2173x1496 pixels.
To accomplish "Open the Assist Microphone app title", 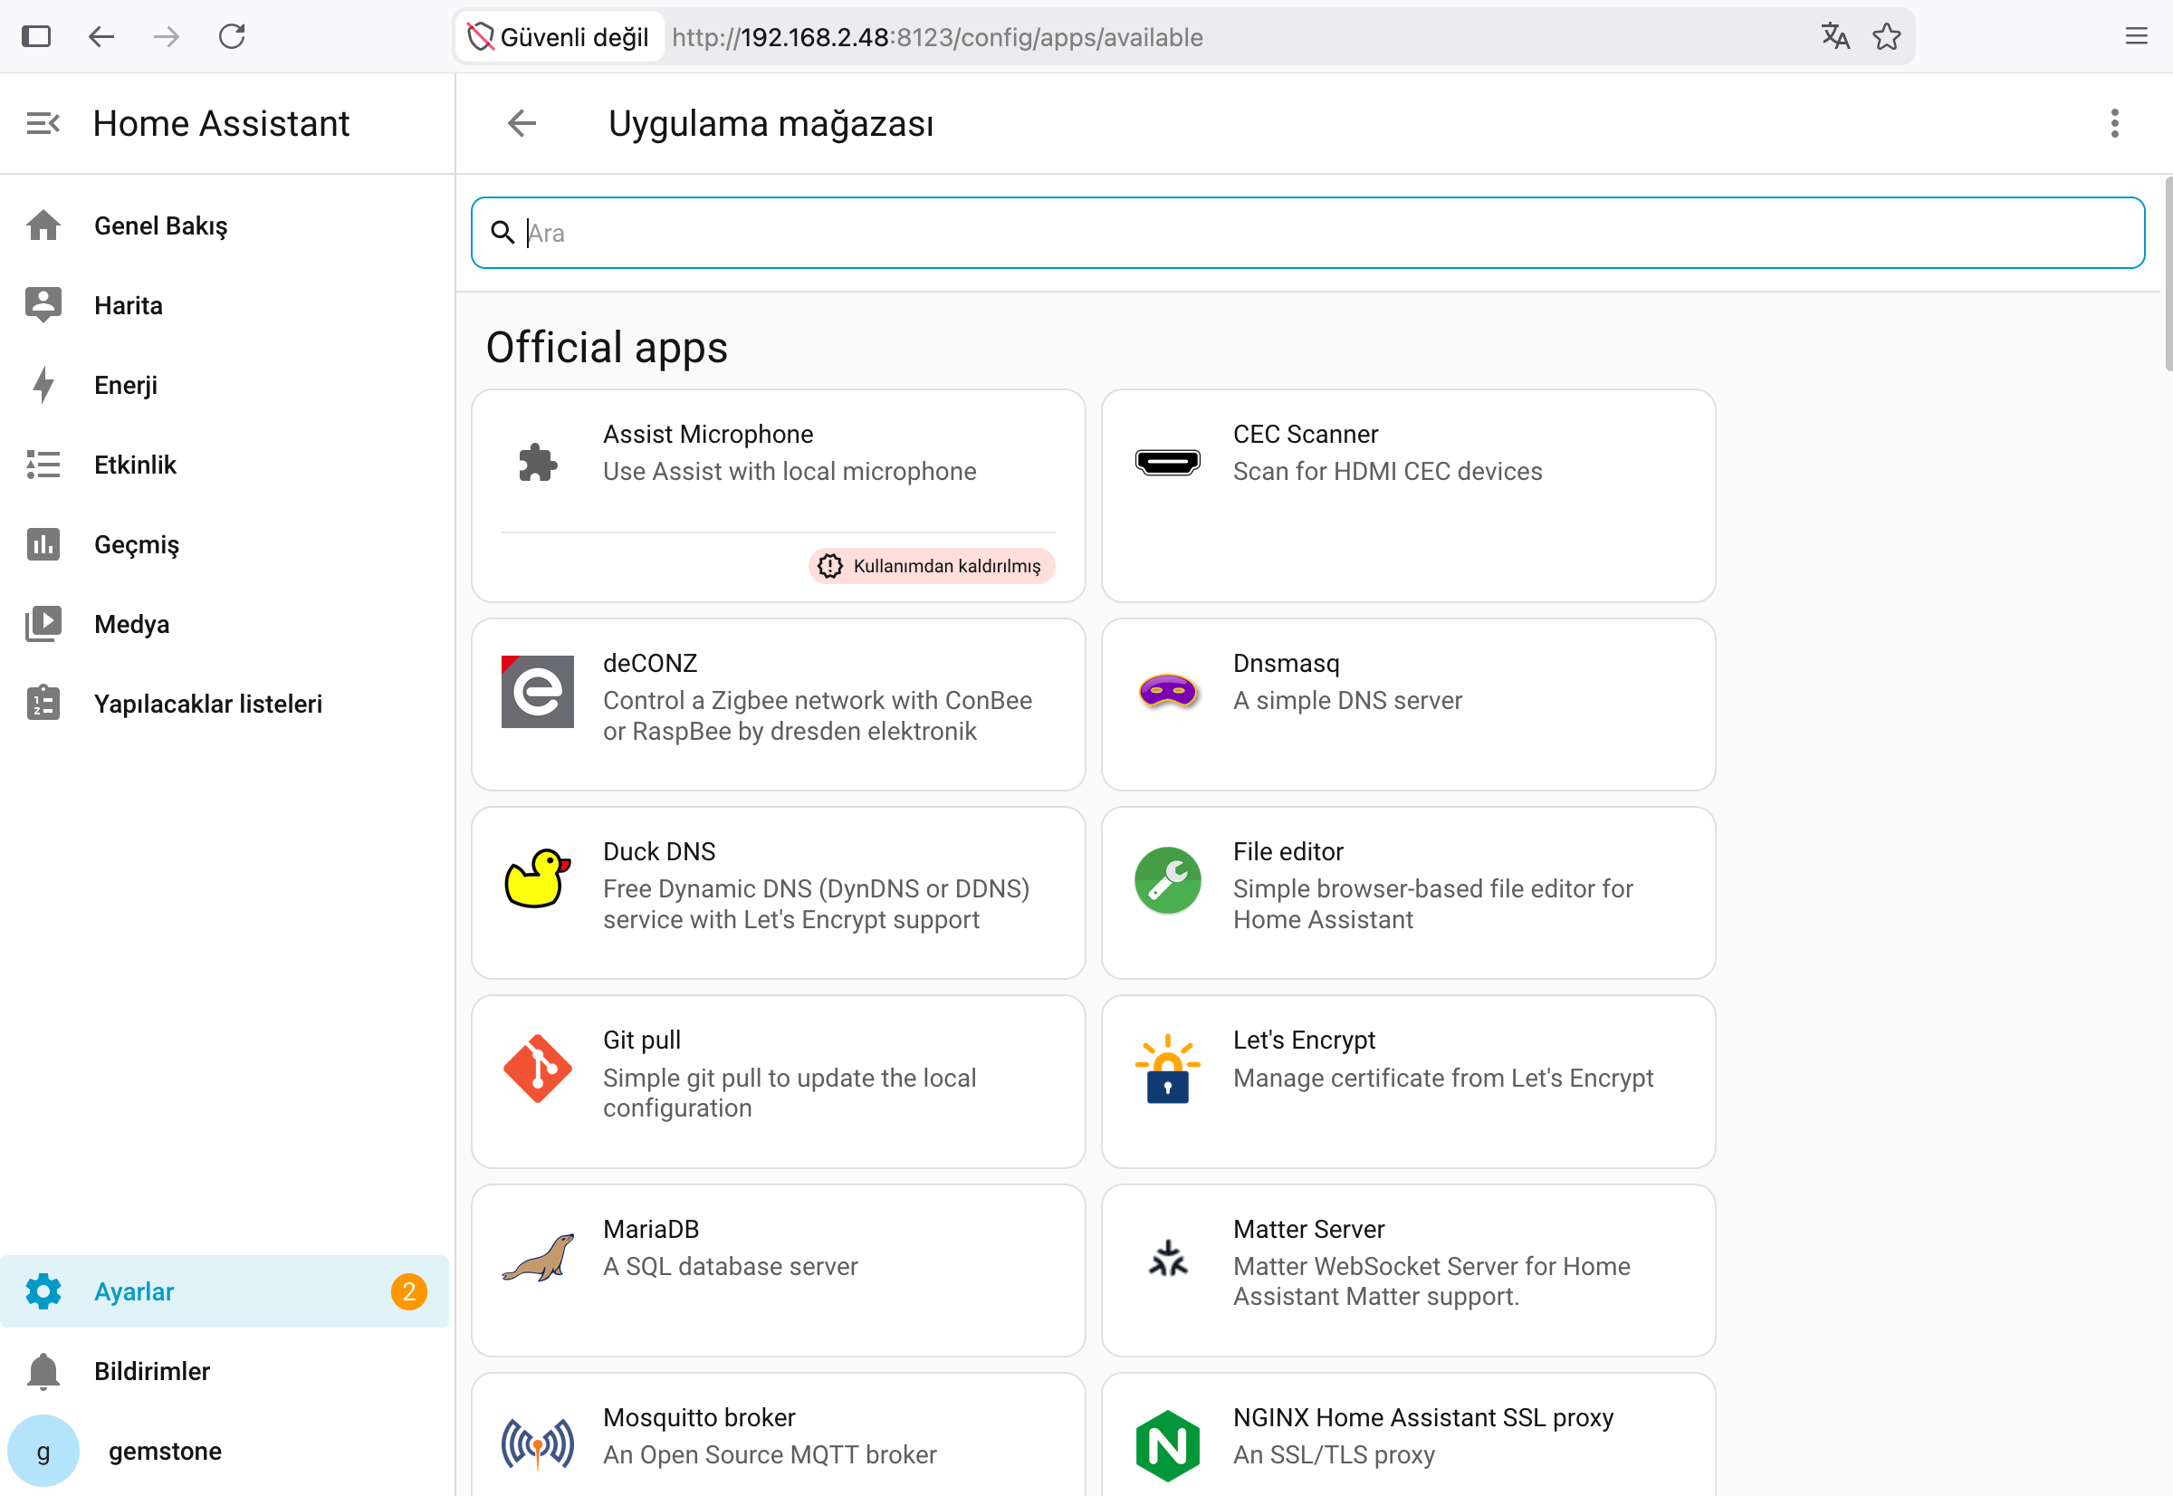I will 707,434.
